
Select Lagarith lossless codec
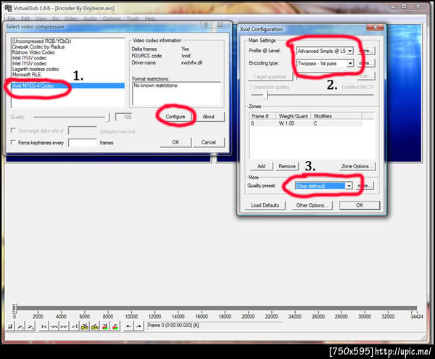[x=36, y=69]
